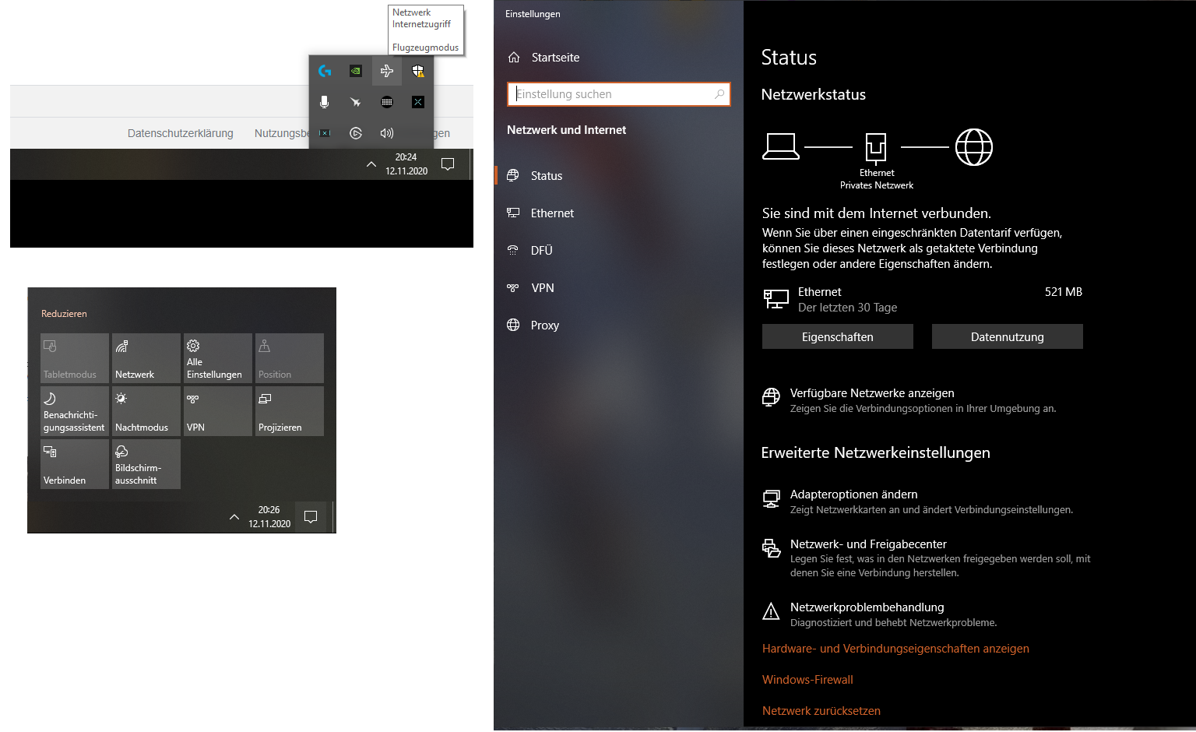Open the VPN quick action tile
This screenshot has width=1196, height=732.
click(x=218, y=411)
